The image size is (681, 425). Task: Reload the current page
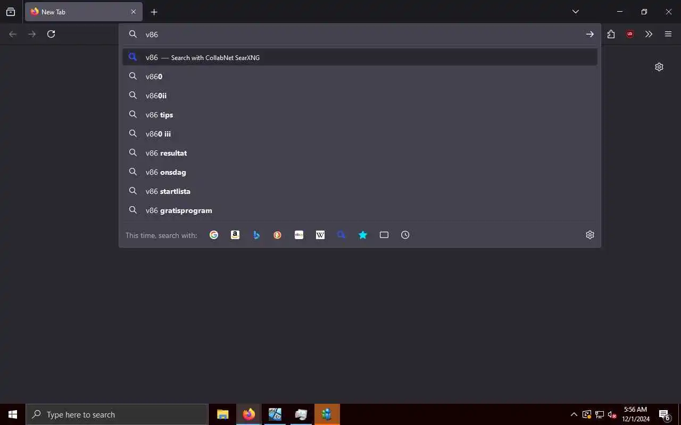click(51, 34)
